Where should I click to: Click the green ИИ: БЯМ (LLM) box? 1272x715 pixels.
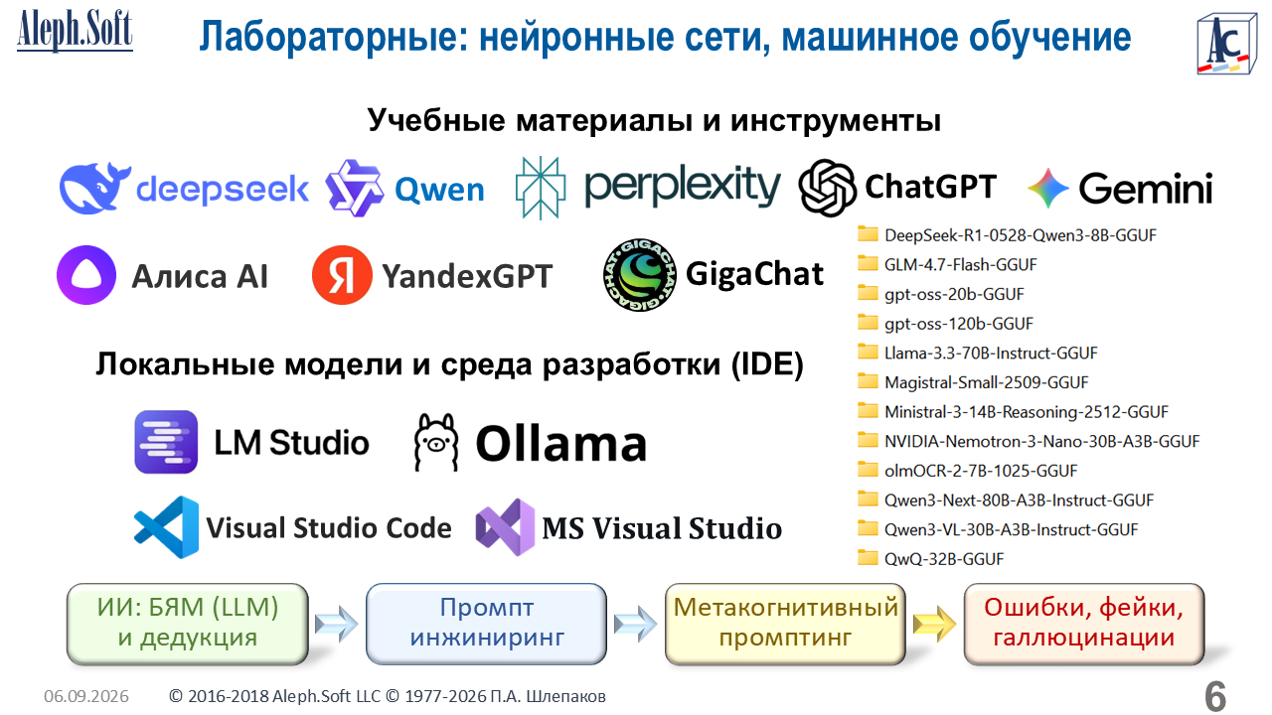point(187,623)
